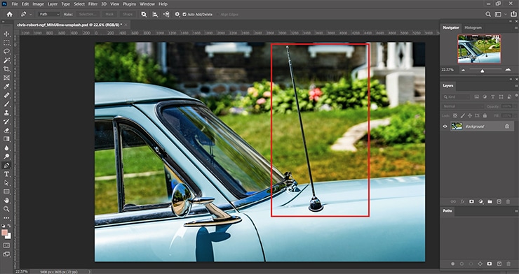
Task: Select the Crop tool
Action: [x=6, y=69]
